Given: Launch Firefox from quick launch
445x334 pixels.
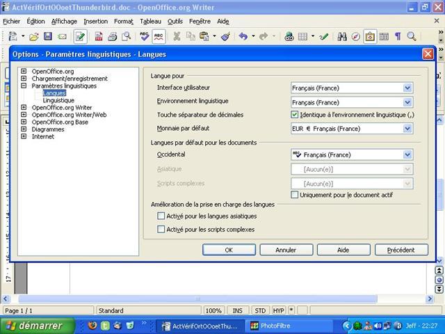Looking at the screenshot, I should pos(92,326).
